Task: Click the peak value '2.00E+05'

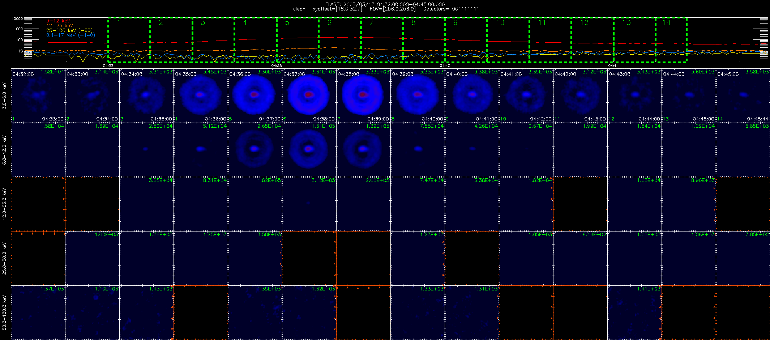Action: click(x=377, y=180)
